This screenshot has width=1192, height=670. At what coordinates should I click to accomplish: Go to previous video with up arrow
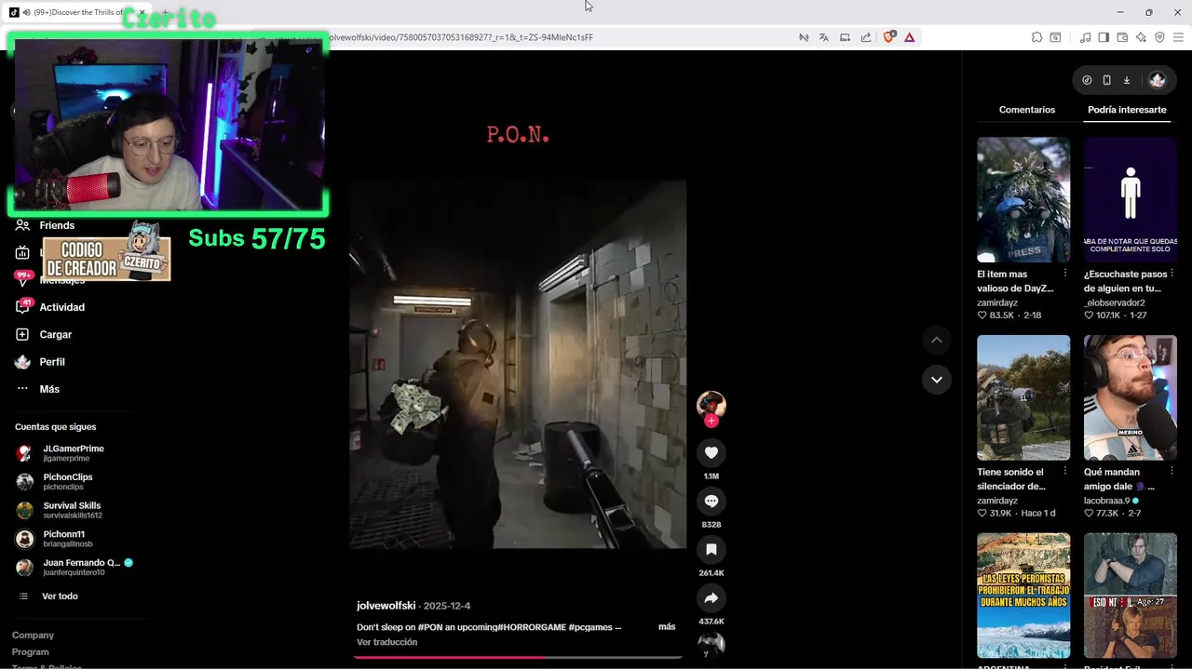pos(937,341)
